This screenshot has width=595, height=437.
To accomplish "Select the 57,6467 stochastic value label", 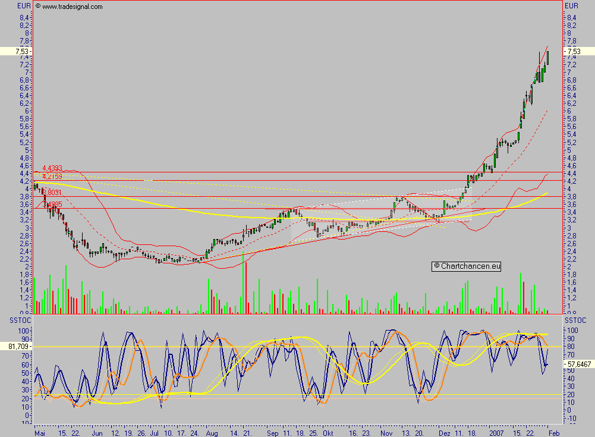I will 579,364.
